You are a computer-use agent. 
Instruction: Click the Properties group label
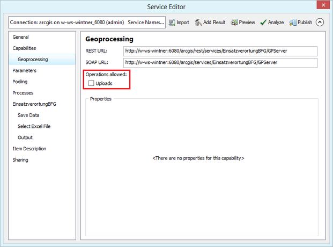(x=101, y=99)
